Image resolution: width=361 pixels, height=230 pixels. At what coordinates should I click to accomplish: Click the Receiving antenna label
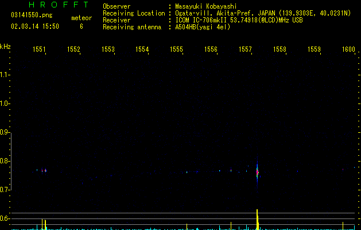pos(132,27)
